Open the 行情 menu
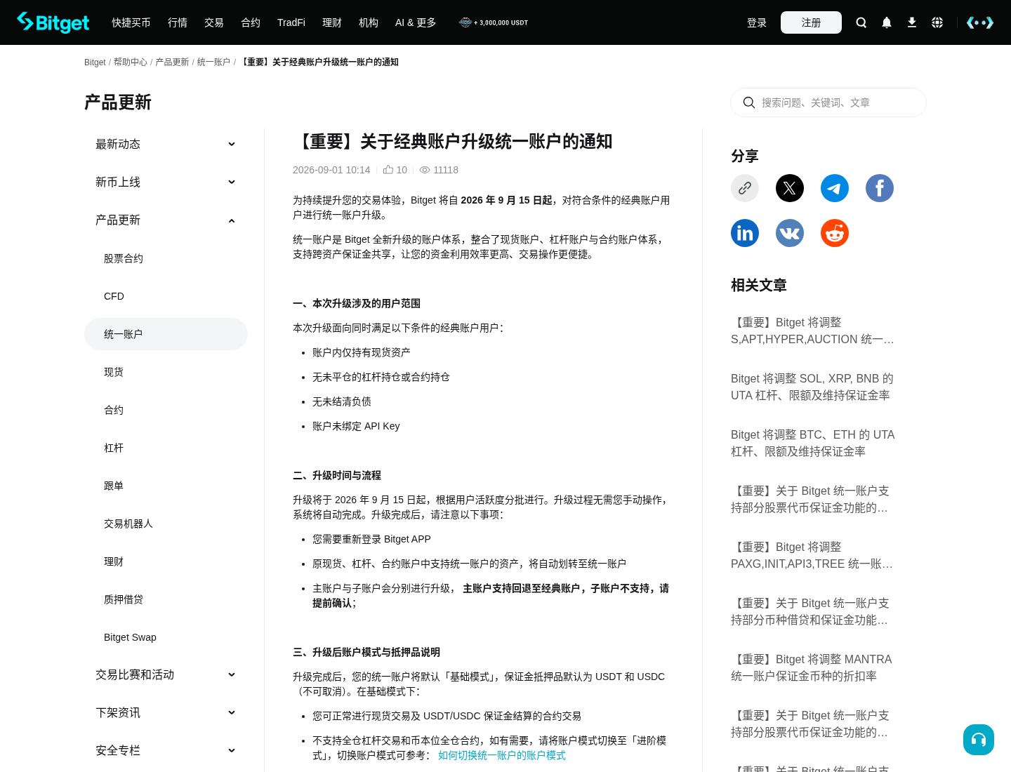Screen dimensions: 1011x772 click(x=178, y=22)
